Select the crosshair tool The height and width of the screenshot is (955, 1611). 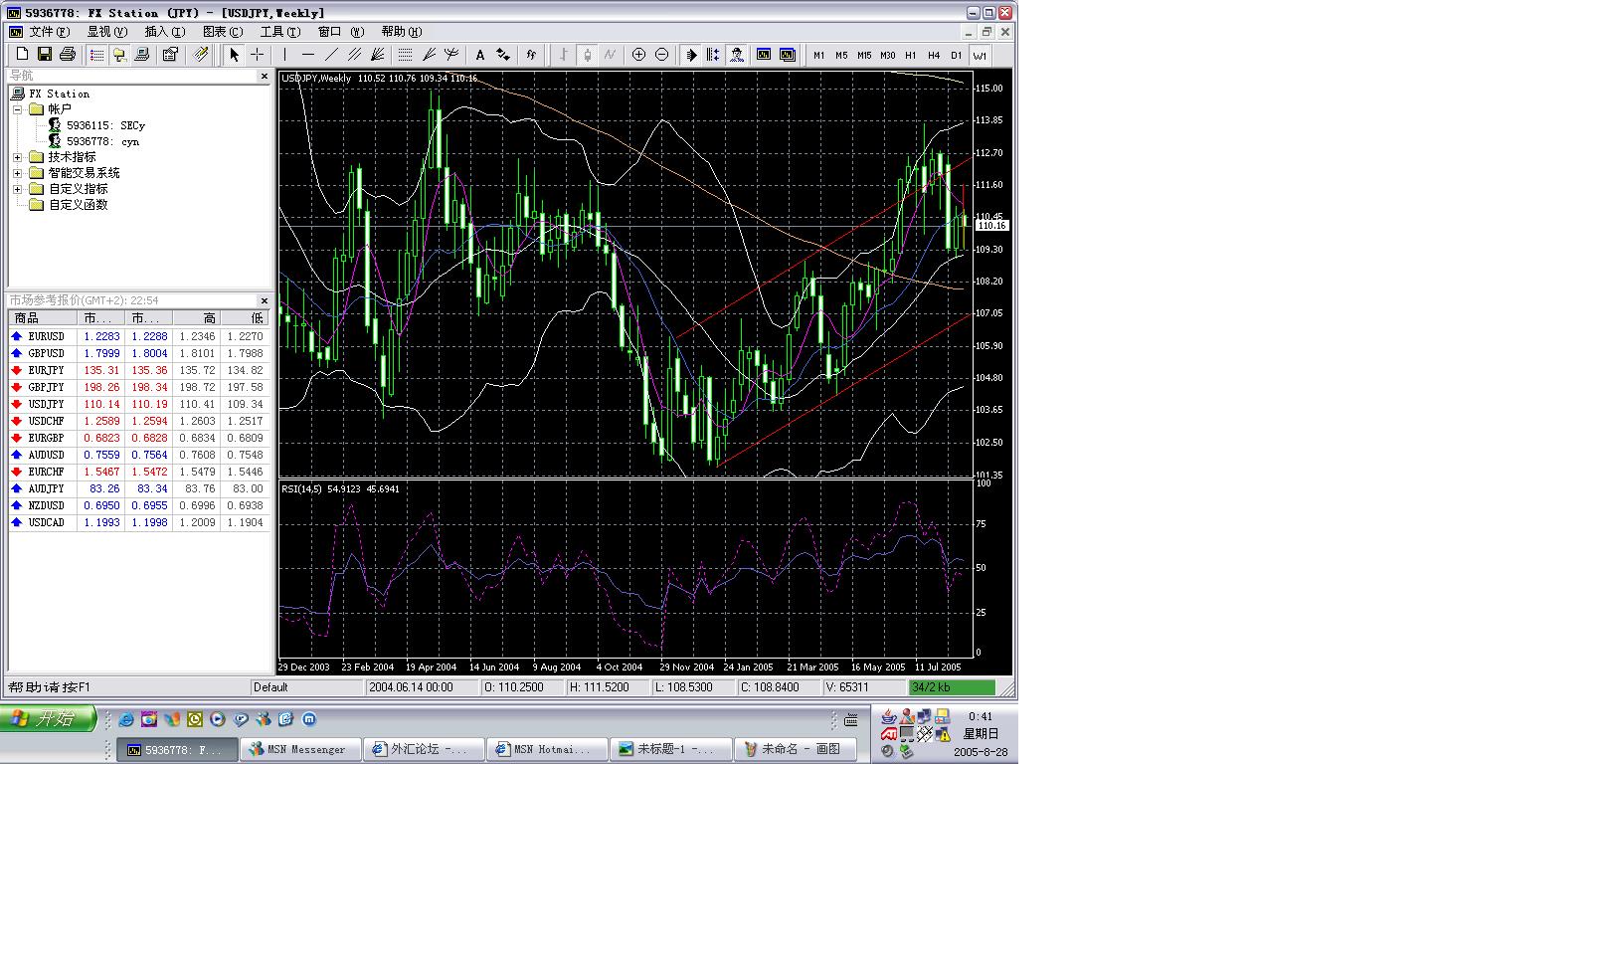(257, 55)
